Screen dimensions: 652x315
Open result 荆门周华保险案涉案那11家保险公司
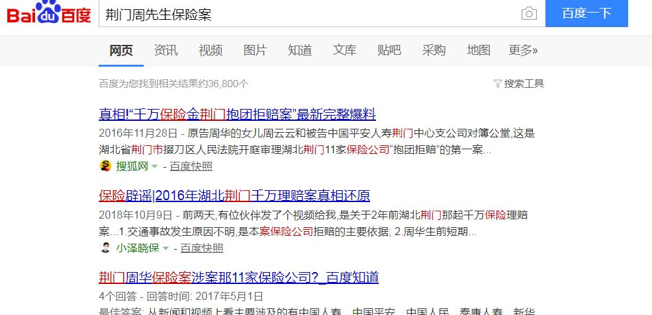[239, 277]
